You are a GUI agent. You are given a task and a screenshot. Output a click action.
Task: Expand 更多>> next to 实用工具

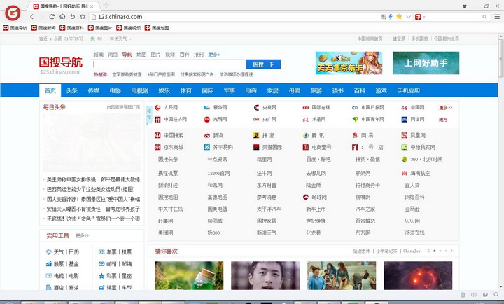(x=83, y=236)
